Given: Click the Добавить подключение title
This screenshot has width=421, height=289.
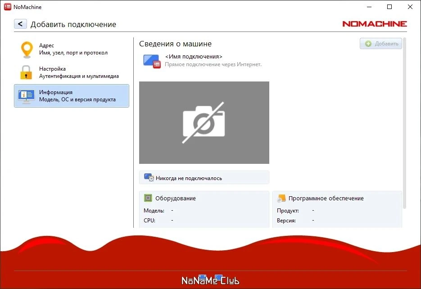Looking at the screenshot, I should [x=73, y=24].
